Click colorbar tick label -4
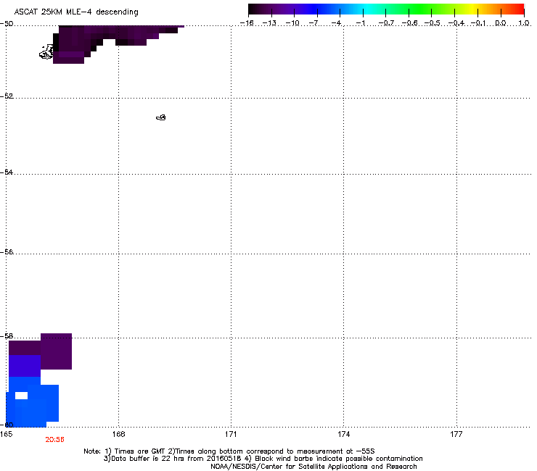Image resolution: width=537 pixels, height=471 pixels. click(x=336, y=23)
